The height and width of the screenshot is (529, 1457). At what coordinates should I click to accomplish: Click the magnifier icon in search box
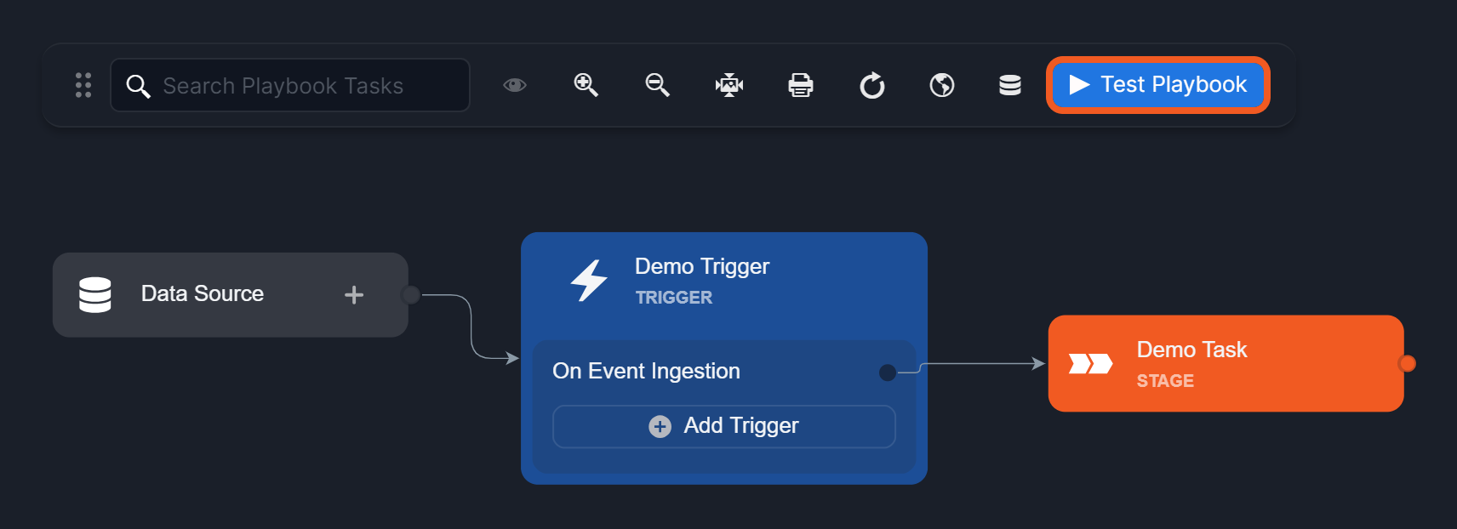point(138,86)
